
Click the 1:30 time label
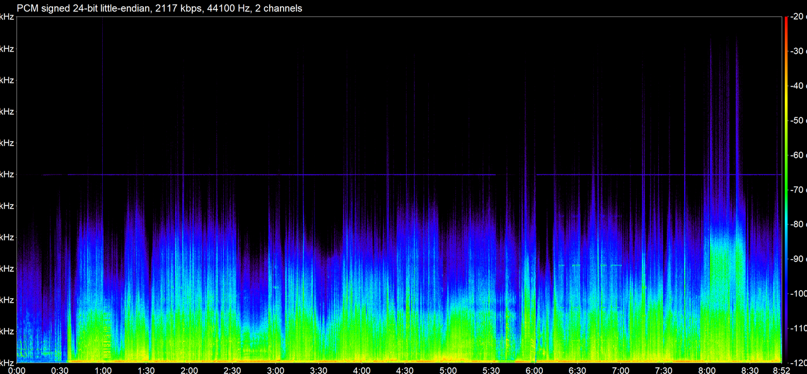point(146,370)
